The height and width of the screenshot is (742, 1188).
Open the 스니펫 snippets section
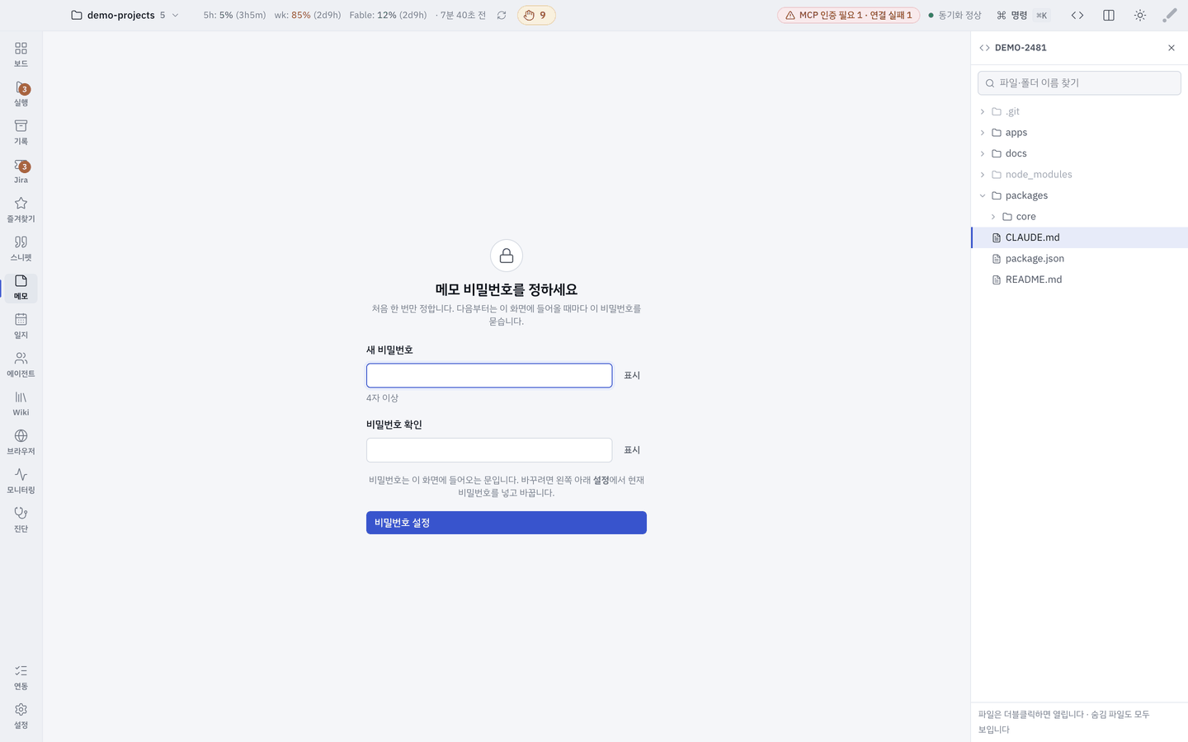(x=21, y=248)
